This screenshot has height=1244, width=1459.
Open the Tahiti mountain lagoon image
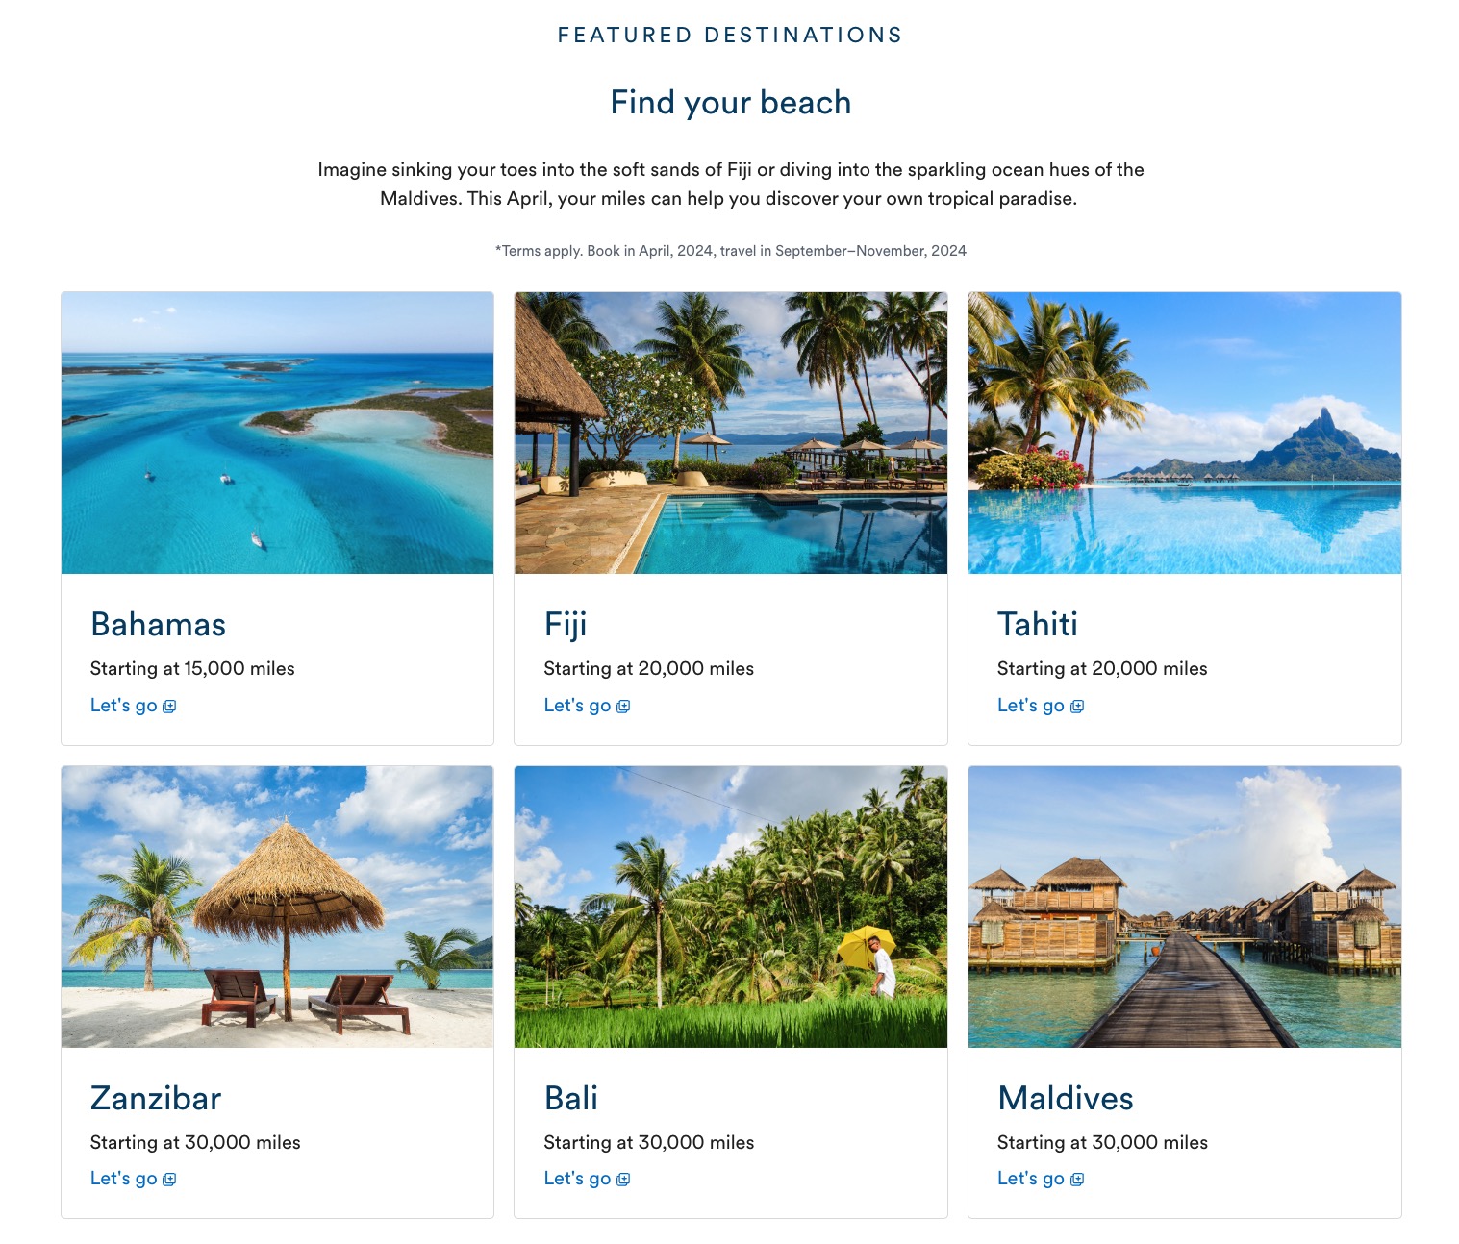pos(1185,433)
